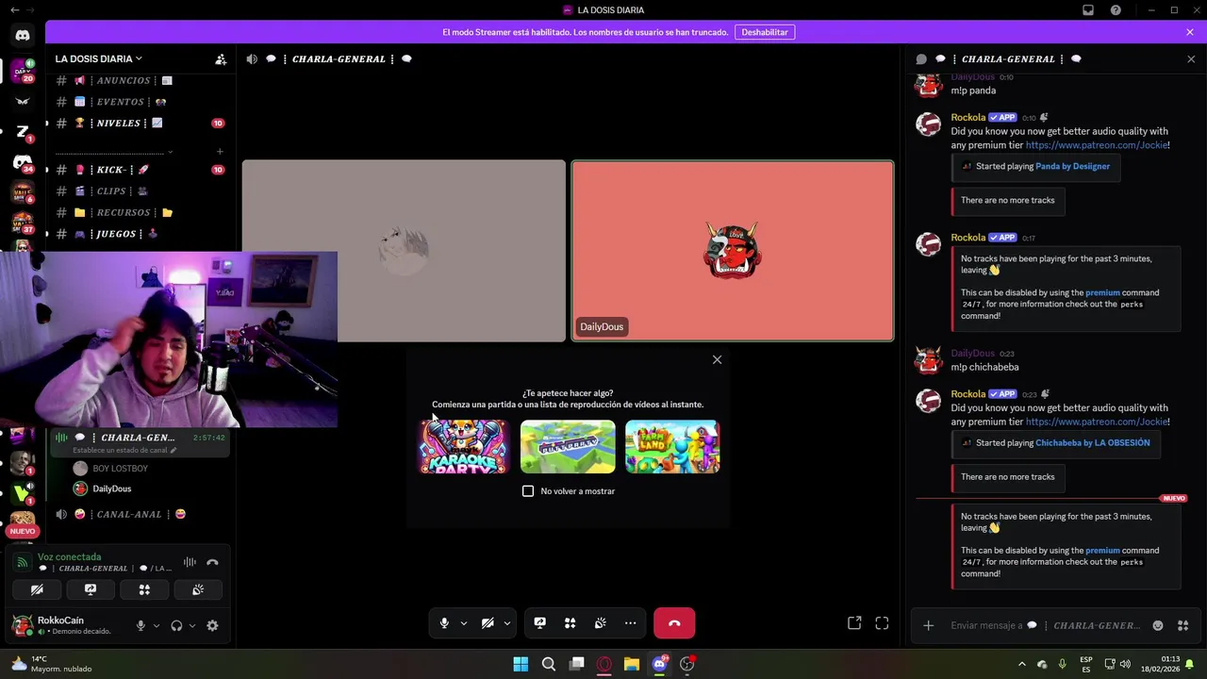Open output device arrow beside headphones
This screenshot has width=1207, height=679.
(192, 625)
